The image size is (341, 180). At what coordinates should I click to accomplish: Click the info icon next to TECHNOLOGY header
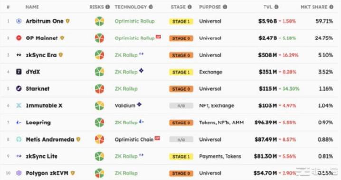(151, 7)
